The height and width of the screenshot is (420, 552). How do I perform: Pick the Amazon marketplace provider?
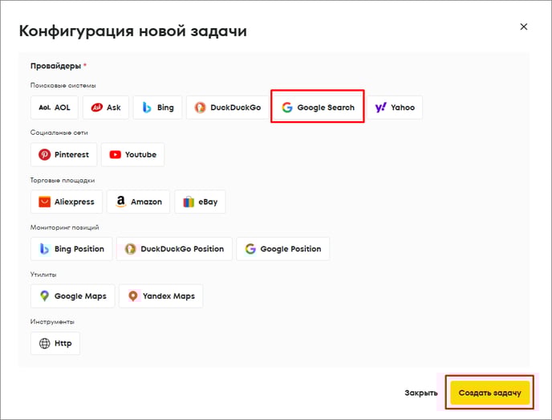[x=138, y=202]
